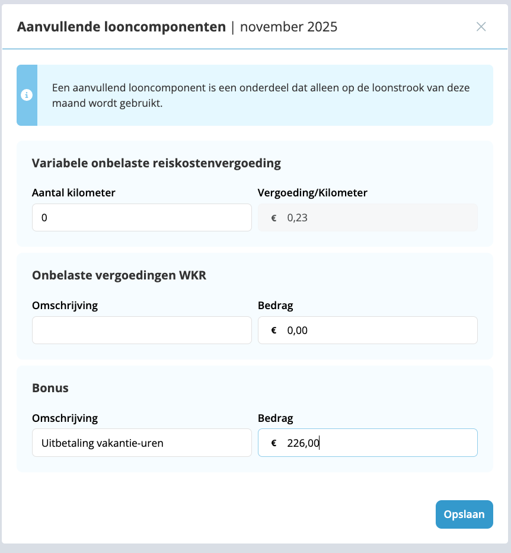Dismiss the dialog with the X icon
The width and height of the screenshot is (511, 553).
tap(481, 27)
